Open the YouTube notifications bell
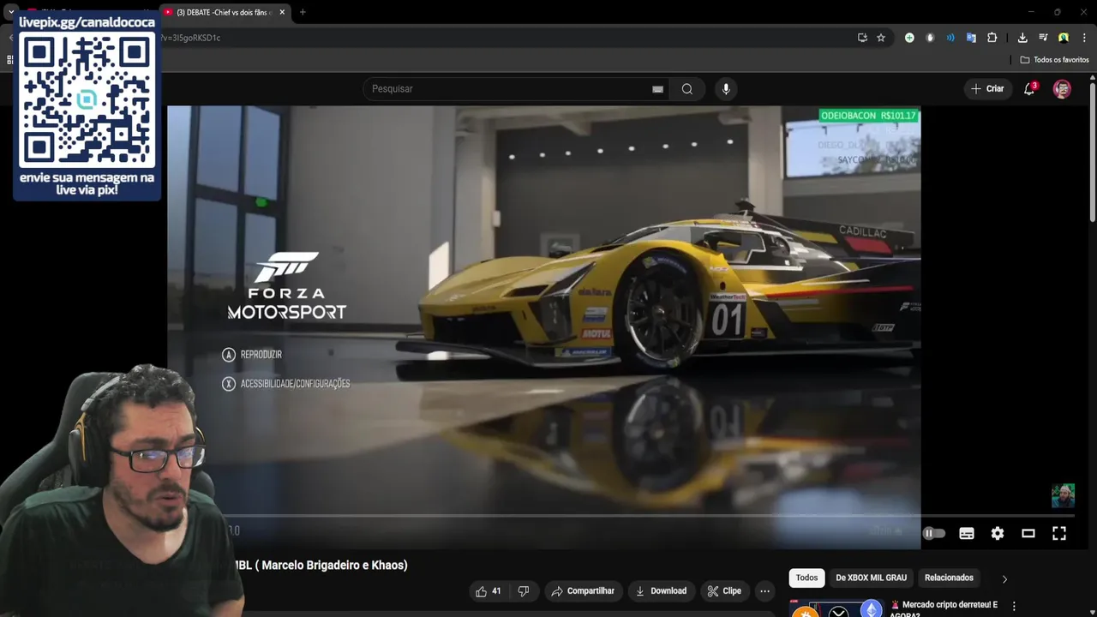 (1029, 89)
